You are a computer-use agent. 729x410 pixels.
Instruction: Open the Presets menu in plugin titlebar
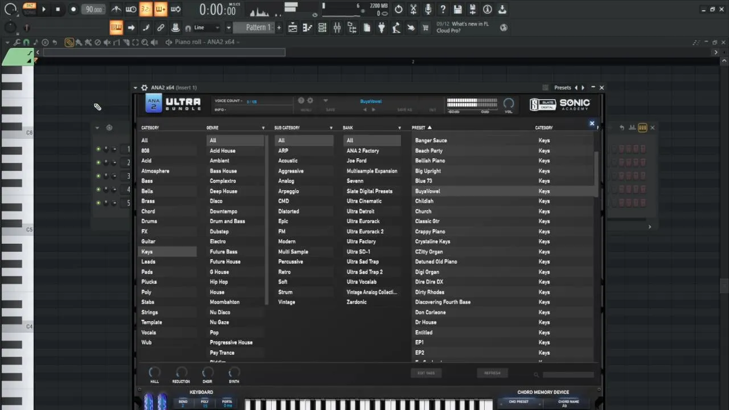[563, 88]
